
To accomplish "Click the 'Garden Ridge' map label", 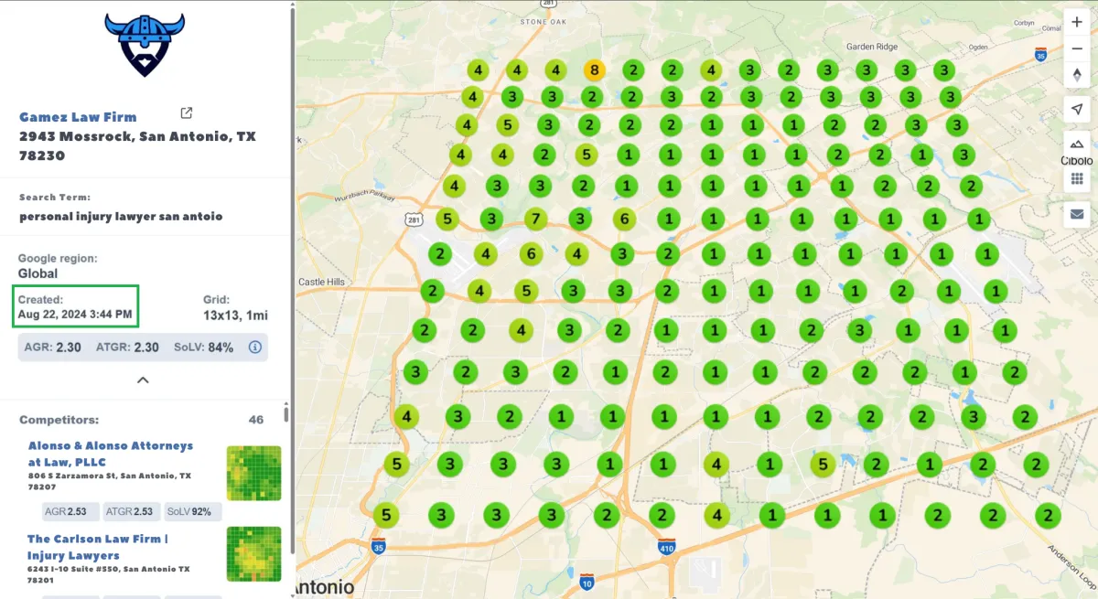I will [x=874, y=46].
